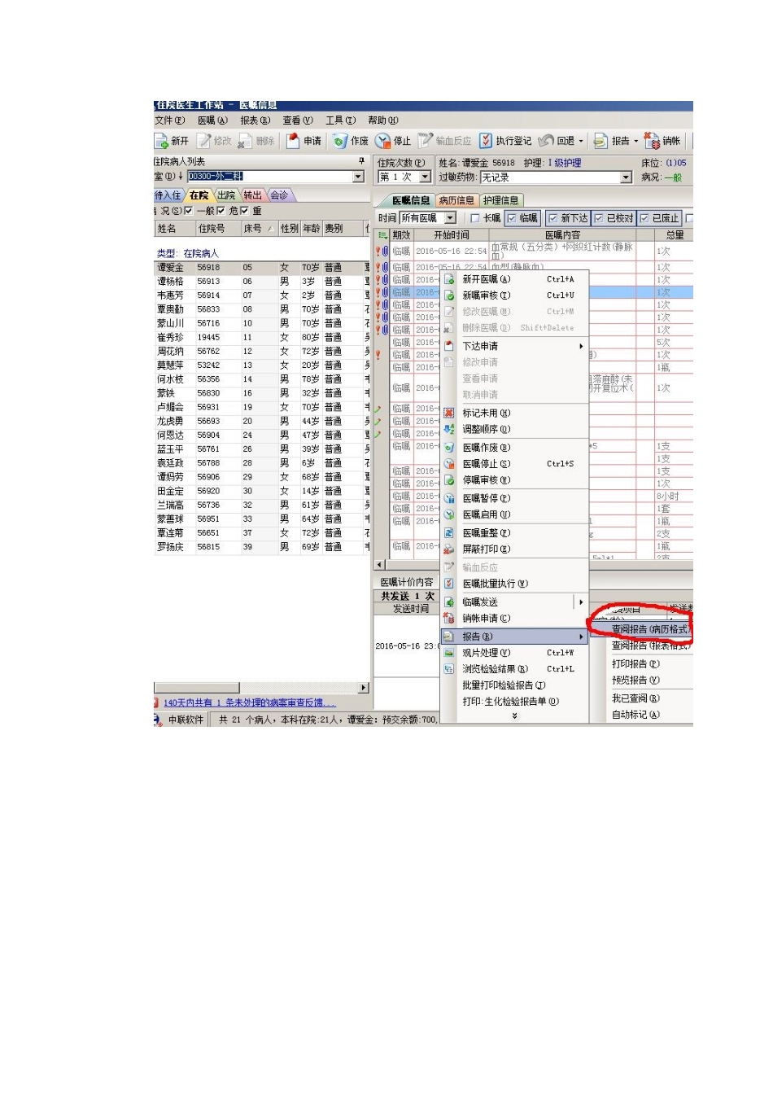The height and width of the screenshot is (1094, 773).
Task: Open the 住院次数 第1次 dropdown
Action: (x=425, y=177)
